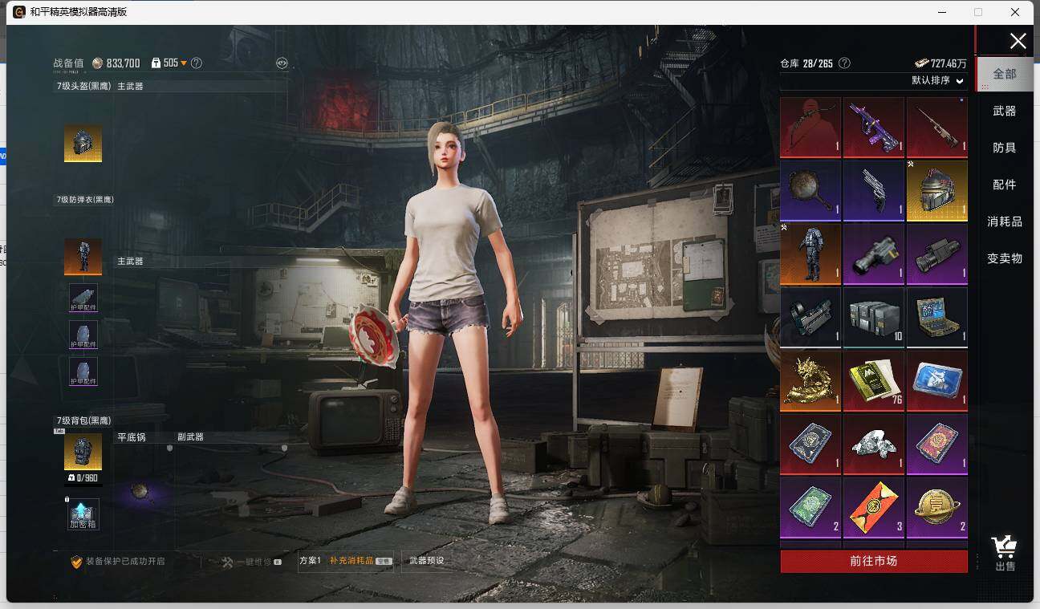Click the equipped level 7 body armor slot
Image resolution: width=1040 pixels, height=609 pixels.
coord(83,257)
